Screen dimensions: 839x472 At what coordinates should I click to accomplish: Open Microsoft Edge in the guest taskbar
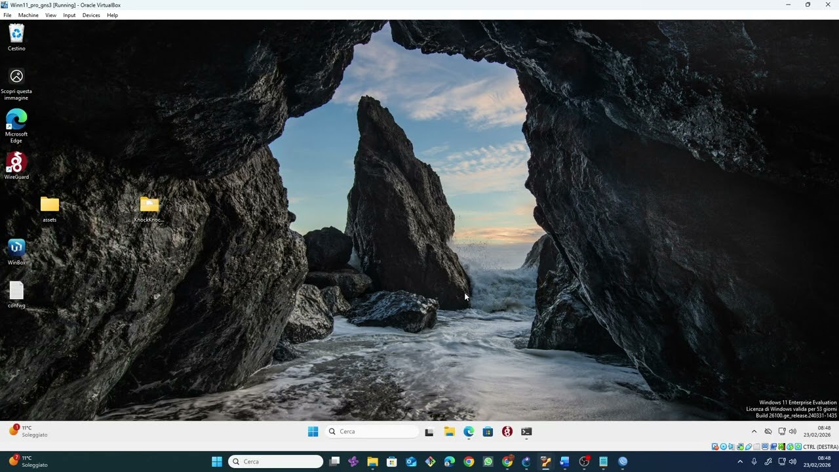click(469, 431)
